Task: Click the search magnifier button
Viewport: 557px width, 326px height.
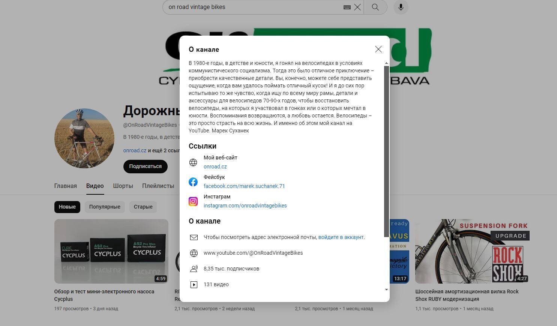Action: coord(375,7)
